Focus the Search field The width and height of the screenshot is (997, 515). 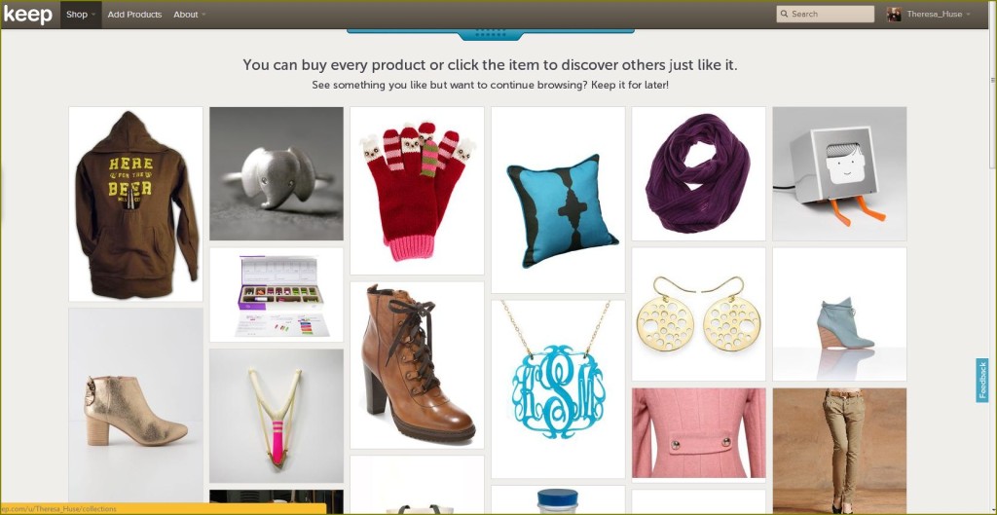826,14
